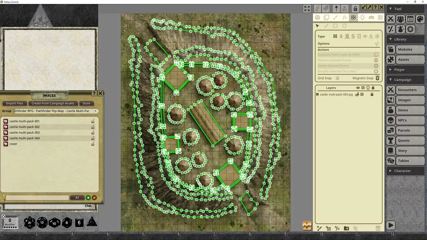Click the d20 die
This screenshot has height=240, width=427.
pos(30,222)
